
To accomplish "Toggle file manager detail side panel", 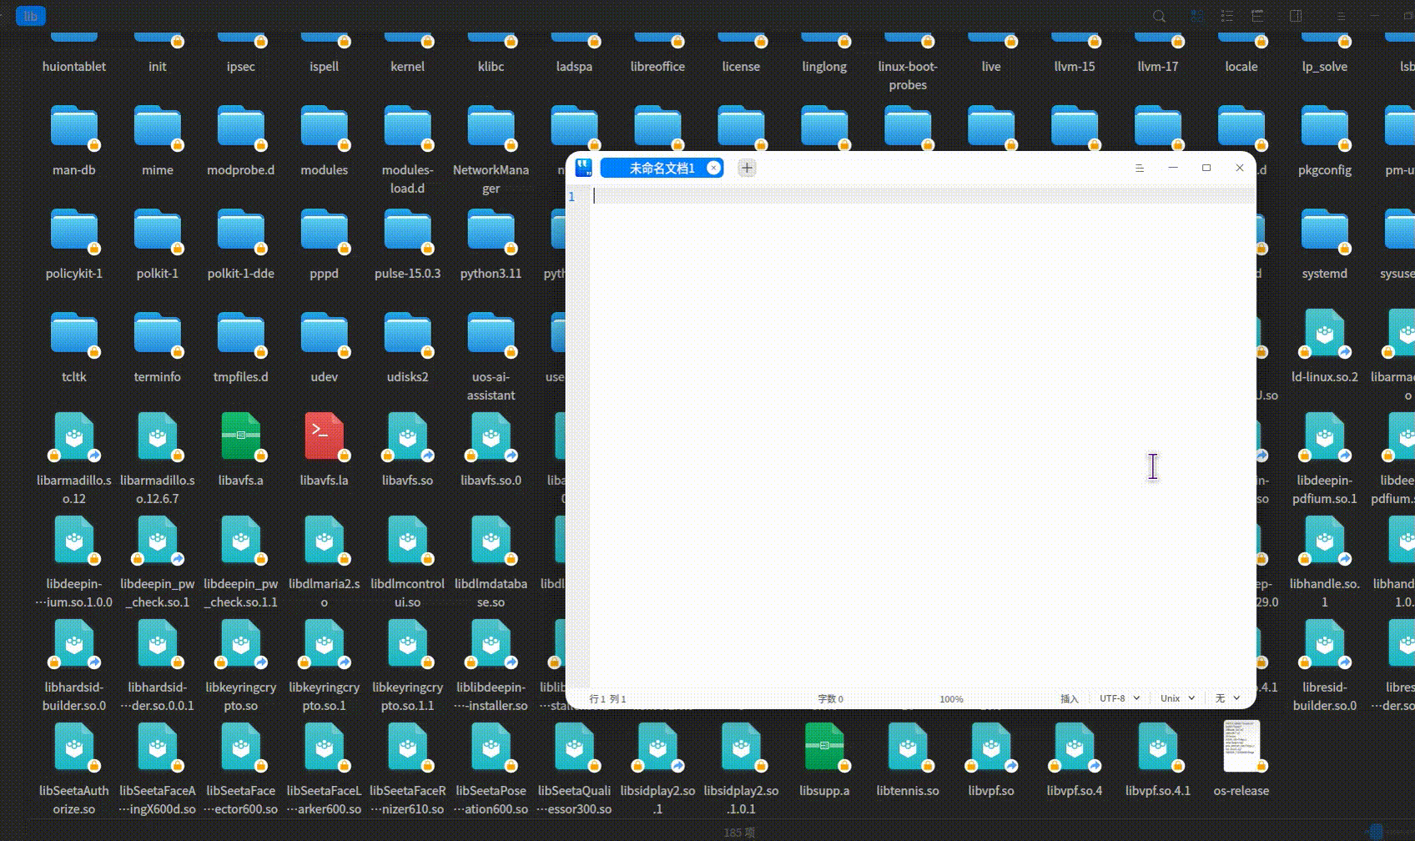I will (x=1296, y=16).
